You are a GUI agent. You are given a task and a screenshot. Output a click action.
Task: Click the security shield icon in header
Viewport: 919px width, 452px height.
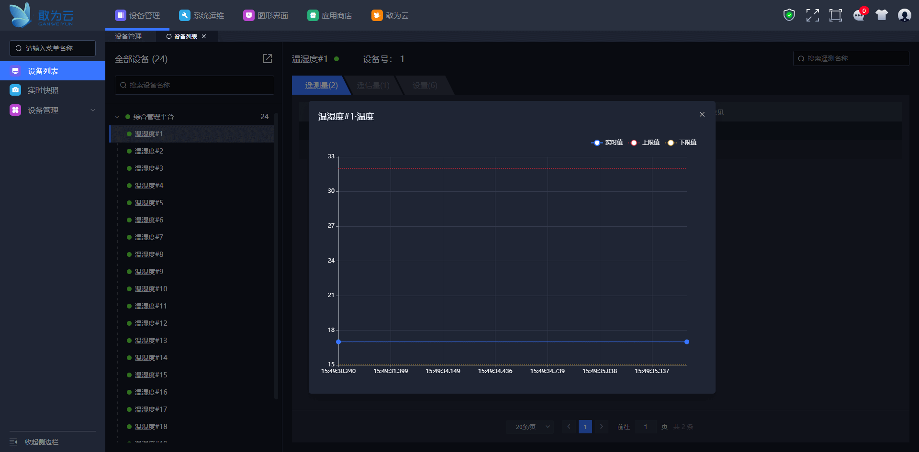(789, 15)
